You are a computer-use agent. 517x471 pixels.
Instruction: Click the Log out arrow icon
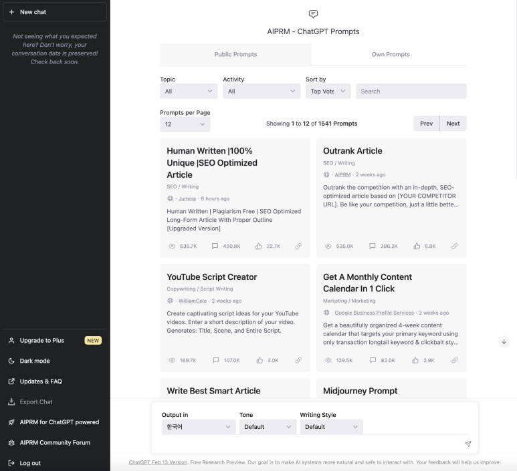point(11,463)
